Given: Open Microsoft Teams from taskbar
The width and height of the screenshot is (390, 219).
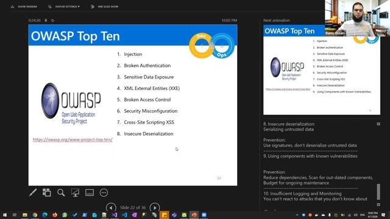Looking at the screenshot, I should tap(174, 215).
